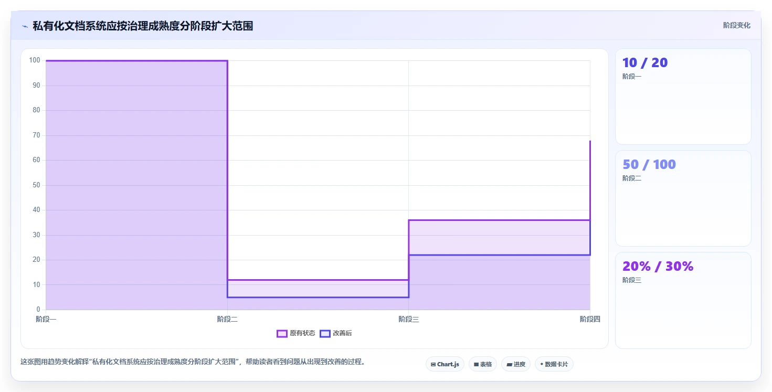
Task: Click the 阶段三 x-axis label
Action: 409,319
